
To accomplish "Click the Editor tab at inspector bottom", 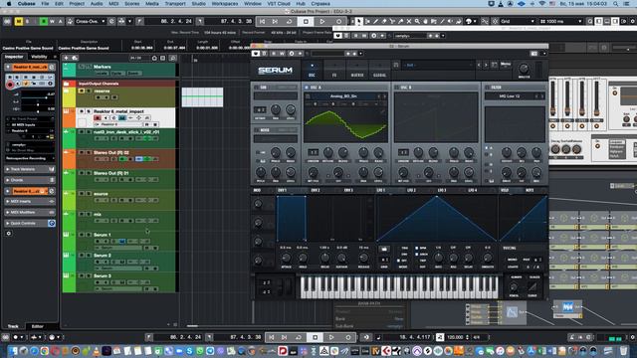I will pyautogui.click(x=38, y=326).
